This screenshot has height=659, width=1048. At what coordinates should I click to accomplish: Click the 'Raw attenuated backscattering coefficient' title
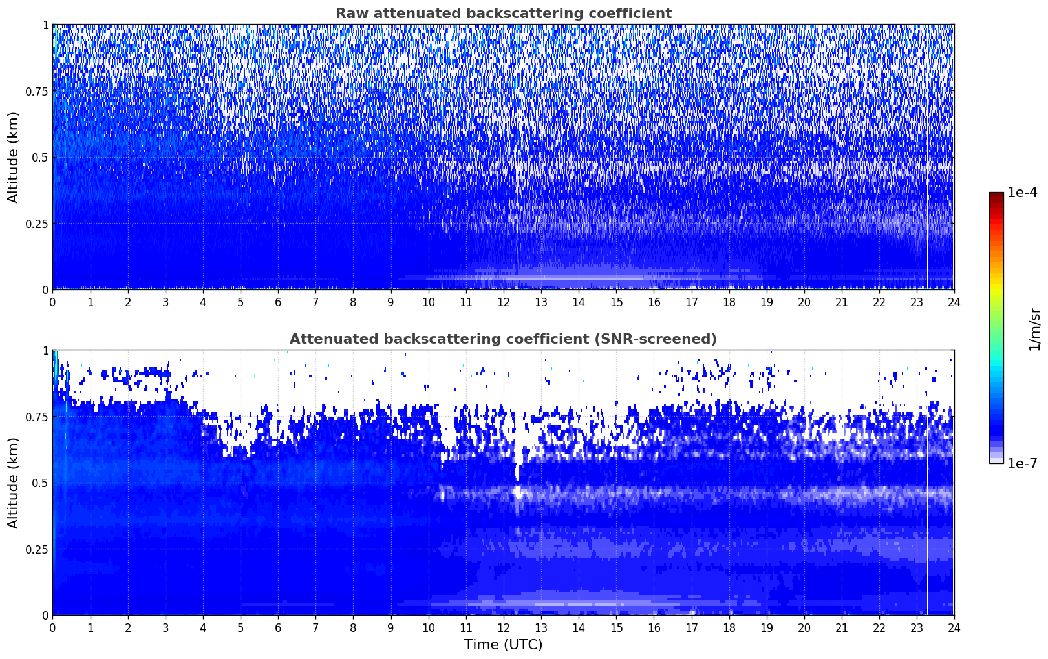pos(503,14)
